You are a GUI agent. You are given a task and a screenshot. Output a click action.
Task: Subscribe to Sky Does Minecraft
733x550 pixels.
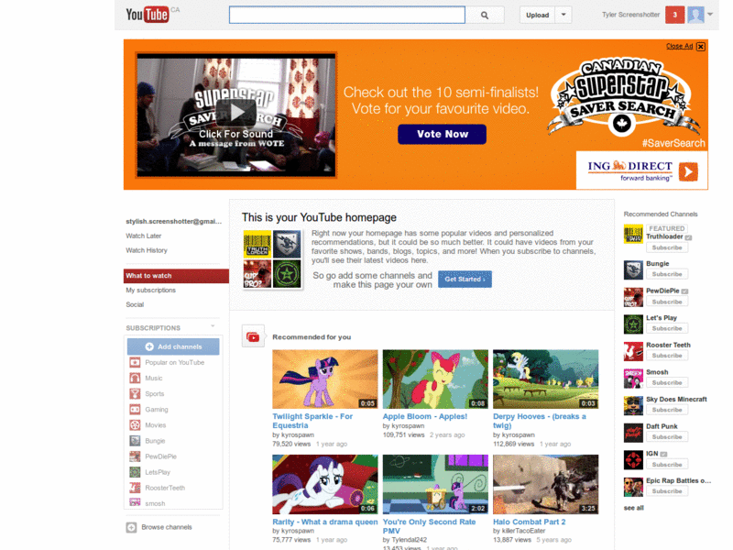click(x=667, y=410)
